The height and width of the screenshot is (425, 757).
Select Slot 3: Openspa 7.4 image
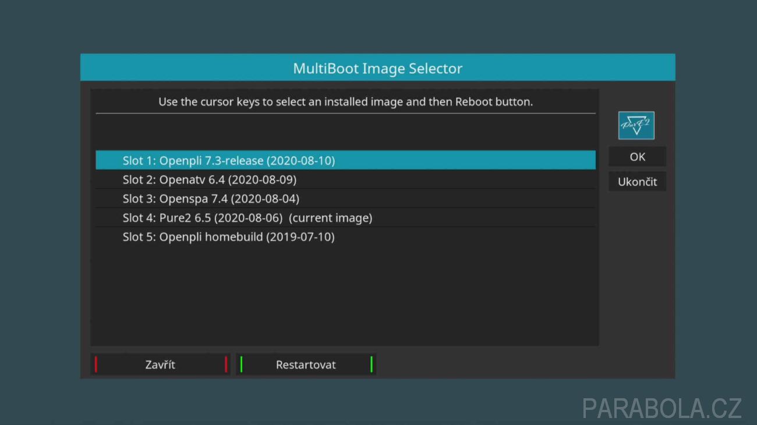pos(345,198)
